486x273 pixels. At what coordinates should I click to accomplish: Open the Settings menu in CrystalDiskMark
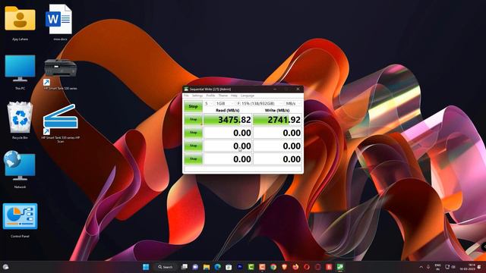click(x=197, y=96)
